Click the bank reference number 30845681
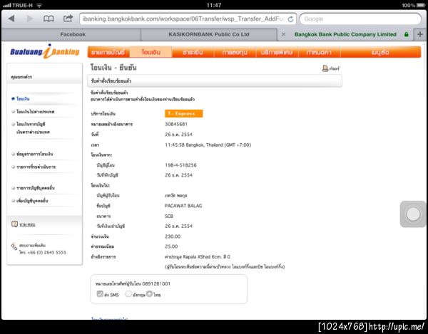428x334 pixels. pos(176,124)
